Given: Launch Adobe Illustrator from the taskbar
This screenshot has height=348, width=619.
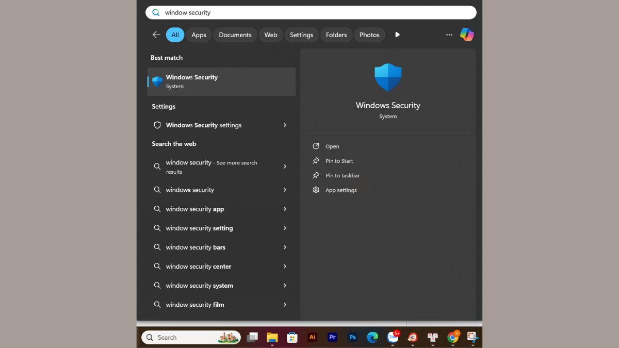Looking at the screenshot, I should 312,337.
